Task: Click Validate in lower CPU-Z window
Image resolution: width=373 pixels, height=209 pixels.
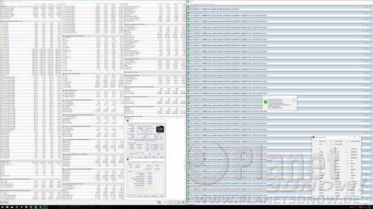Action: (154, 196)
